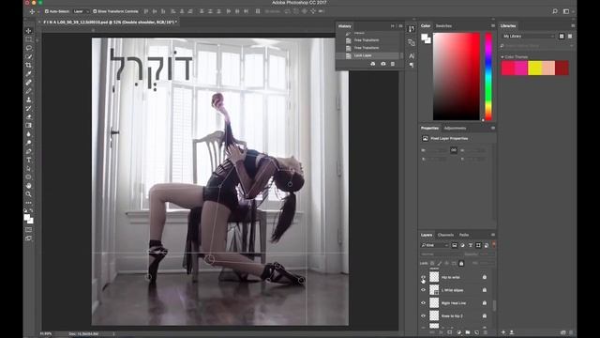
Task: Select the Properties tab
Action: (429, 128)
